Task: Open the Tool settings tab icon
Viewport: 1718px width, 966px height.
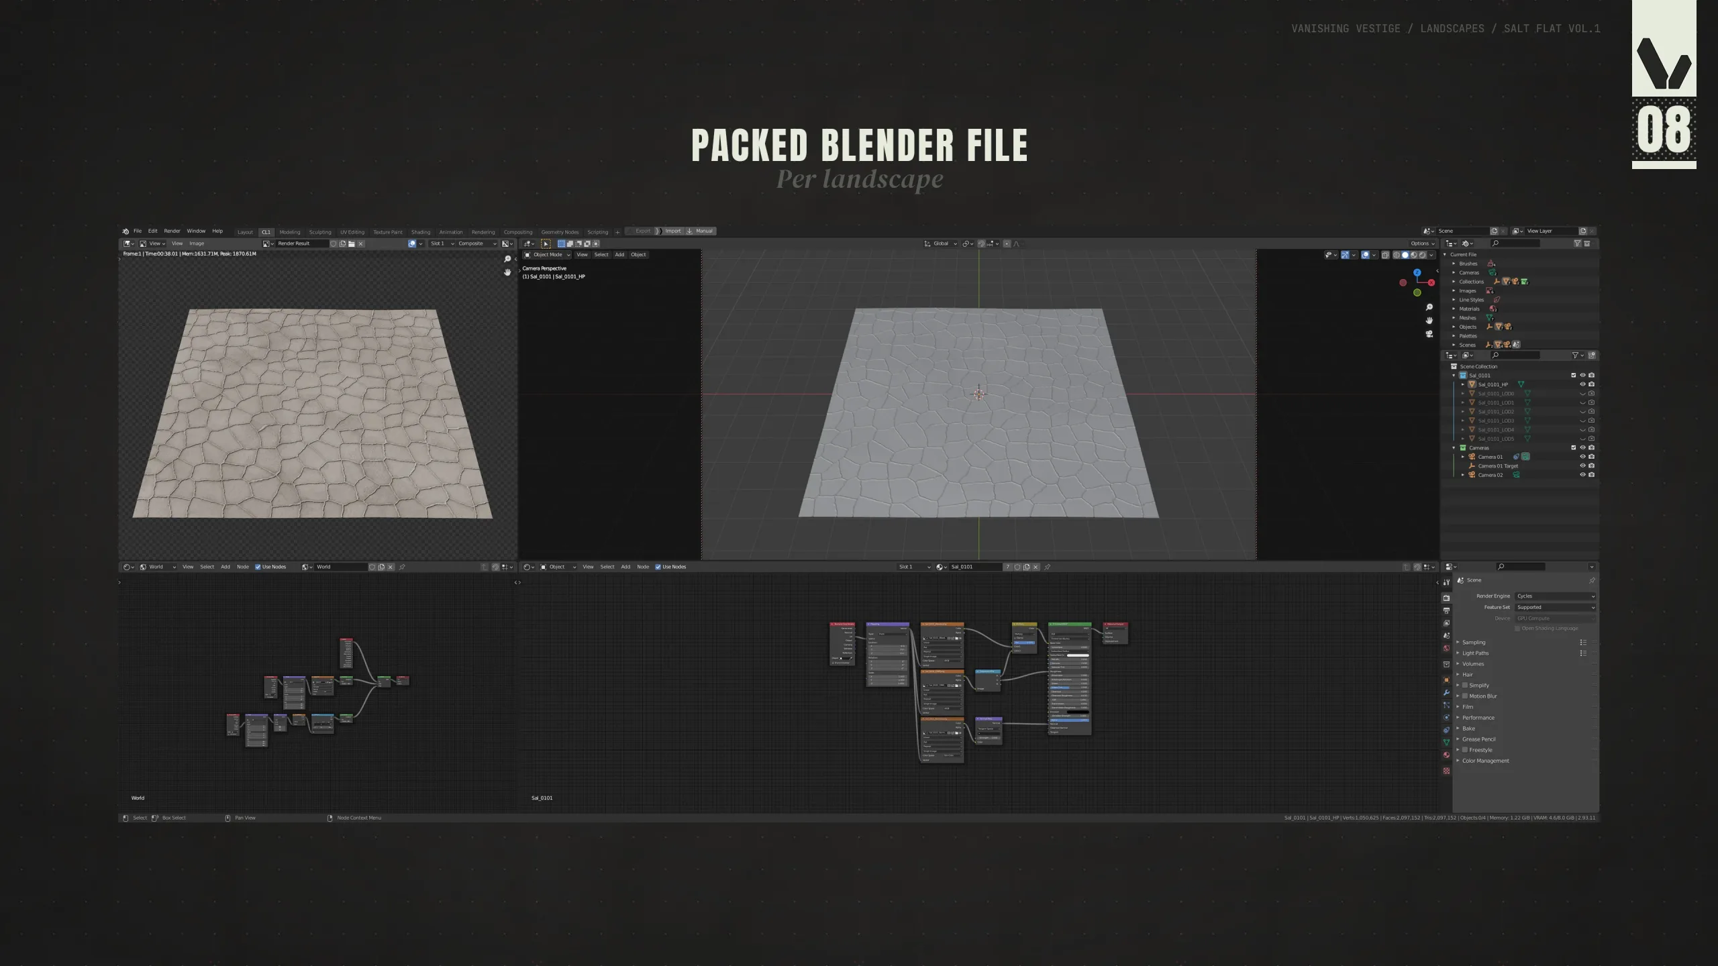Action: point(1446,582)
